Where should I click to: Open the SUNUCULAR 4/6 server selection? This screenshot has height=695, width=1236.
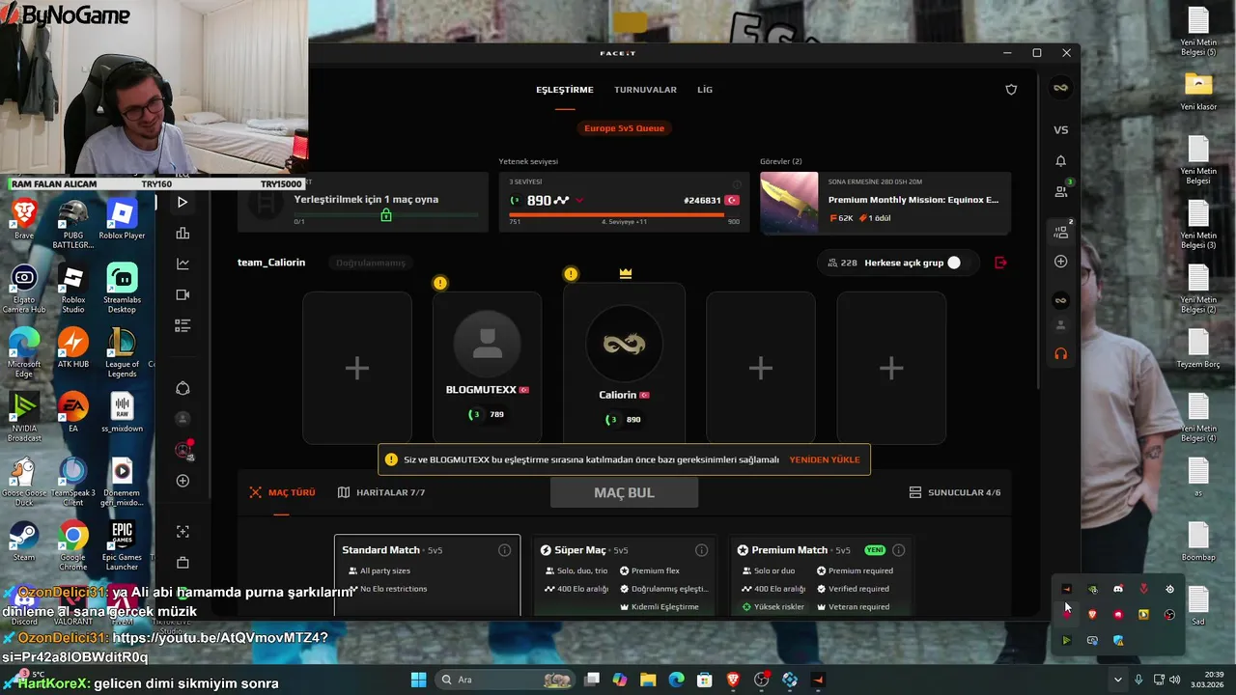point(955,492)
